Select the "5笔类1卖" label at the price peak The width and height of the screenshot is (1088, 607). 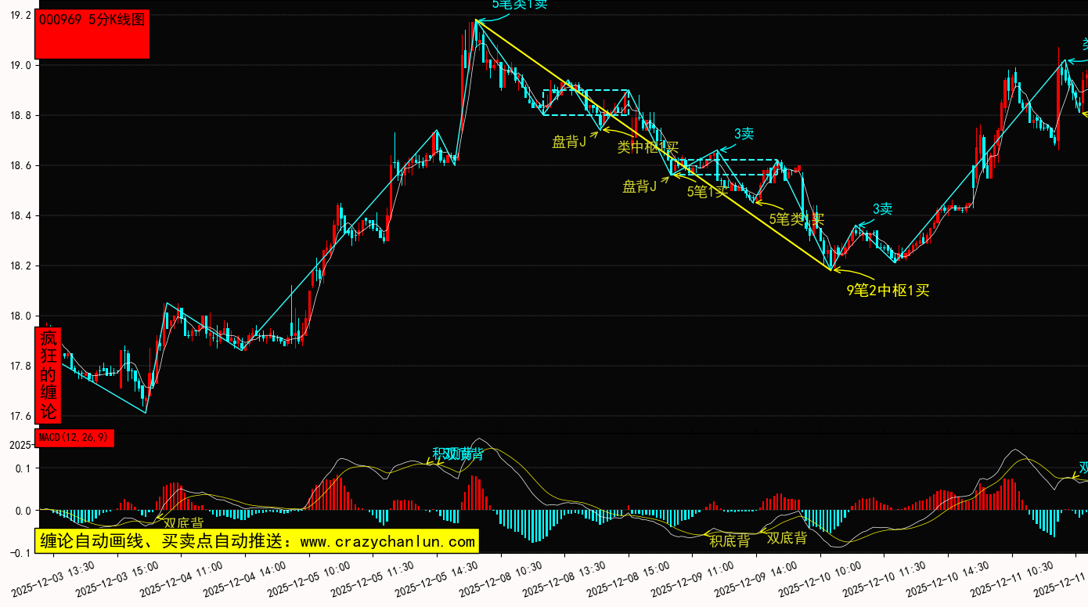click(x=520, y=5)
